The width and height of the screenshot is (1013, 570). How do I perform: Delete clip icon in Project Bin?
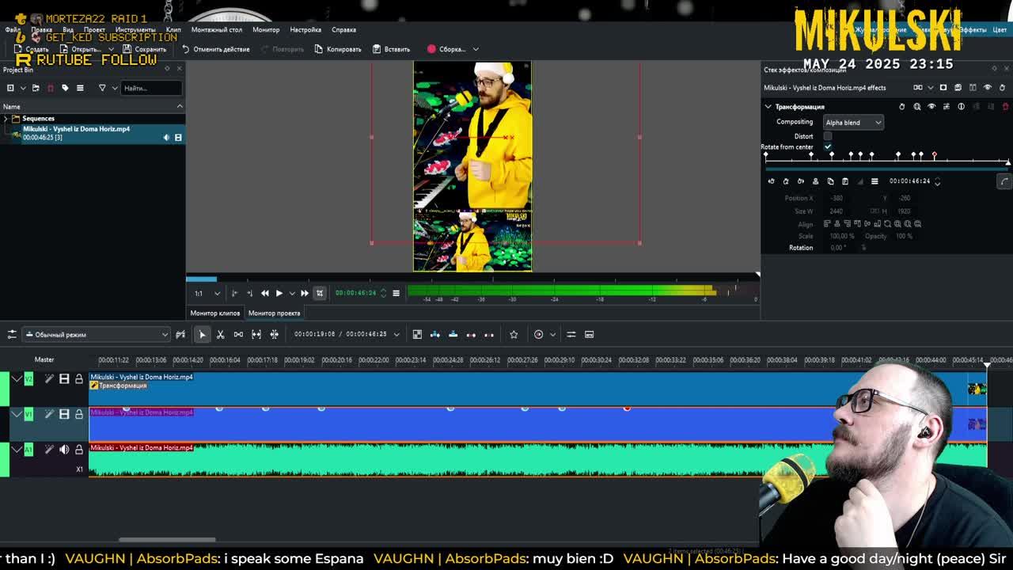50,88
